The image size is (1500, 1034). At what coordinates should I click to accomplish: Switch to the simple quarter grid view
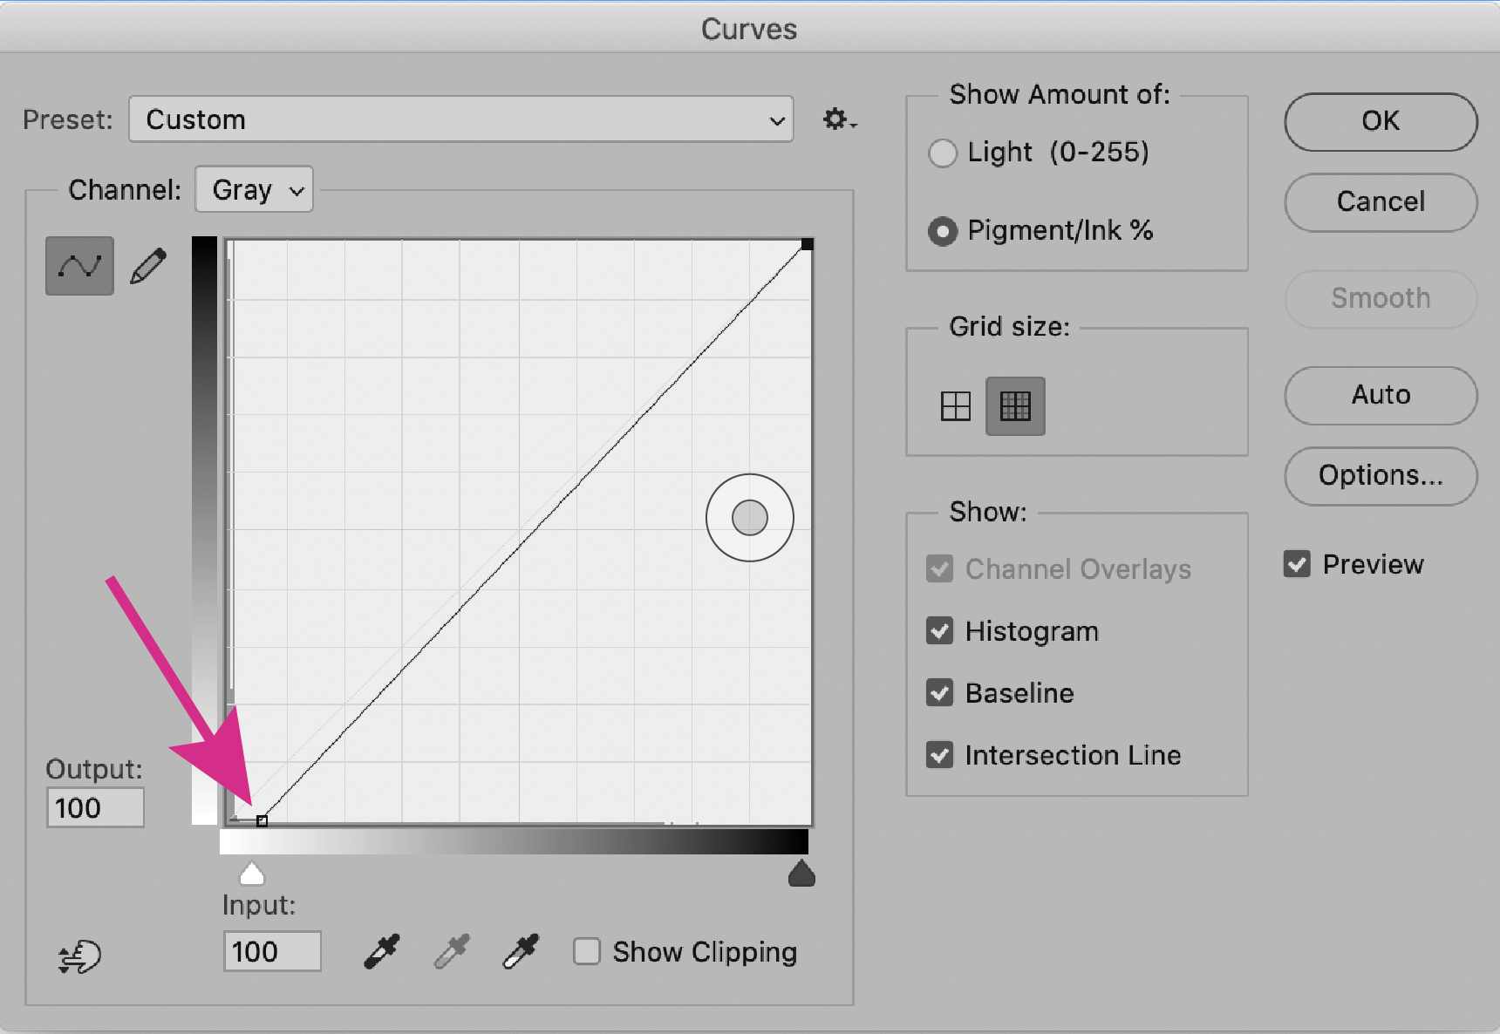pos(956,405)
